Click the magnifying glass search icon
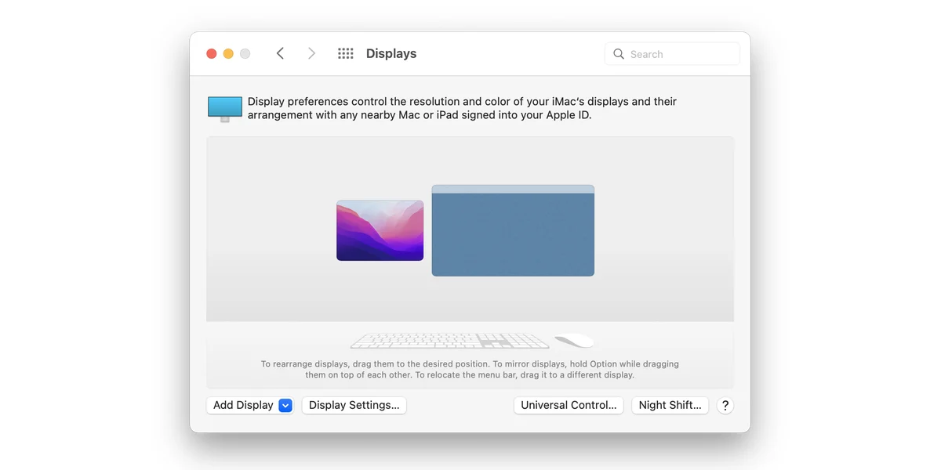This screenshot has width=941, height=470. [x=619, y=54]
